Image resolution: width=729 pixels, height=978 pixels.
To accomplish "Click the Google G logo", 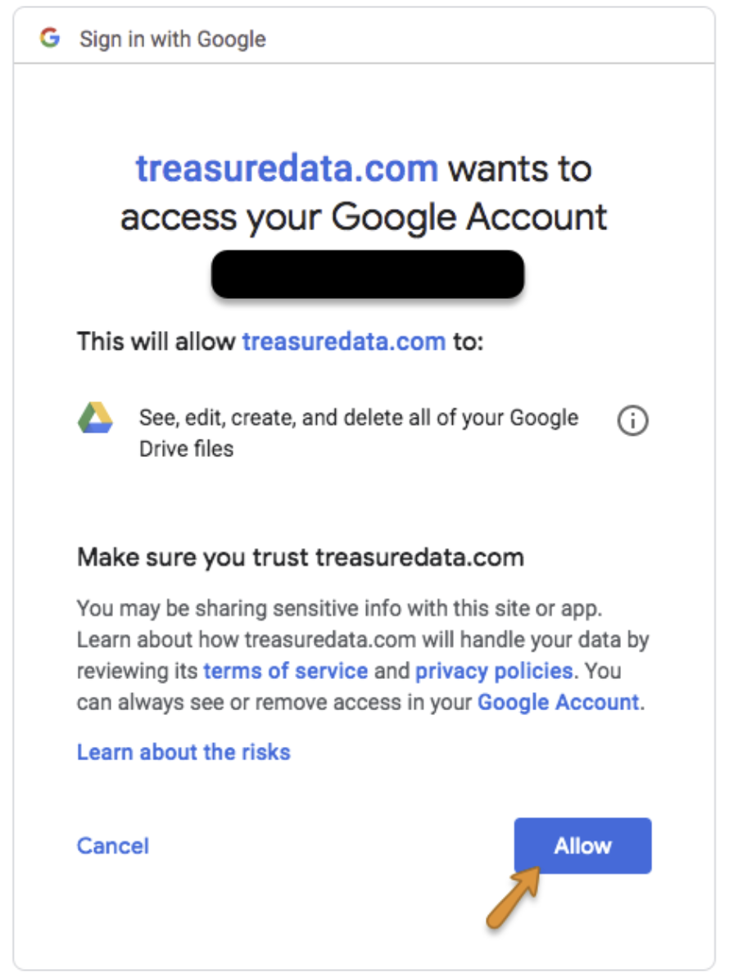I will pyautogui.click(x=50, y=38).
